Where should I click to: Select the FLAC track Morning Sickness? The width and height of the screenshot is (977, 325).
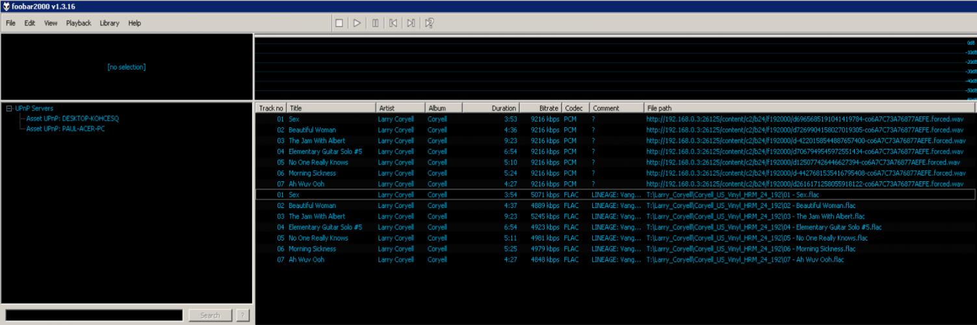(312, 249)
